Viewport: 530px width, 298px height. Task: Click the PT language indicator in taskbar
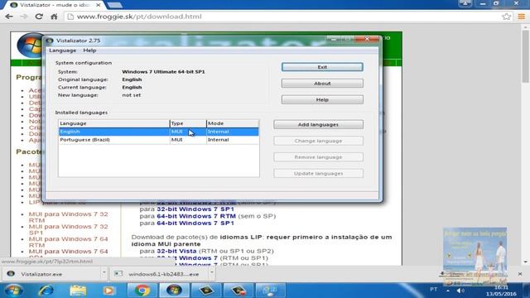click(x=434, y=290)
